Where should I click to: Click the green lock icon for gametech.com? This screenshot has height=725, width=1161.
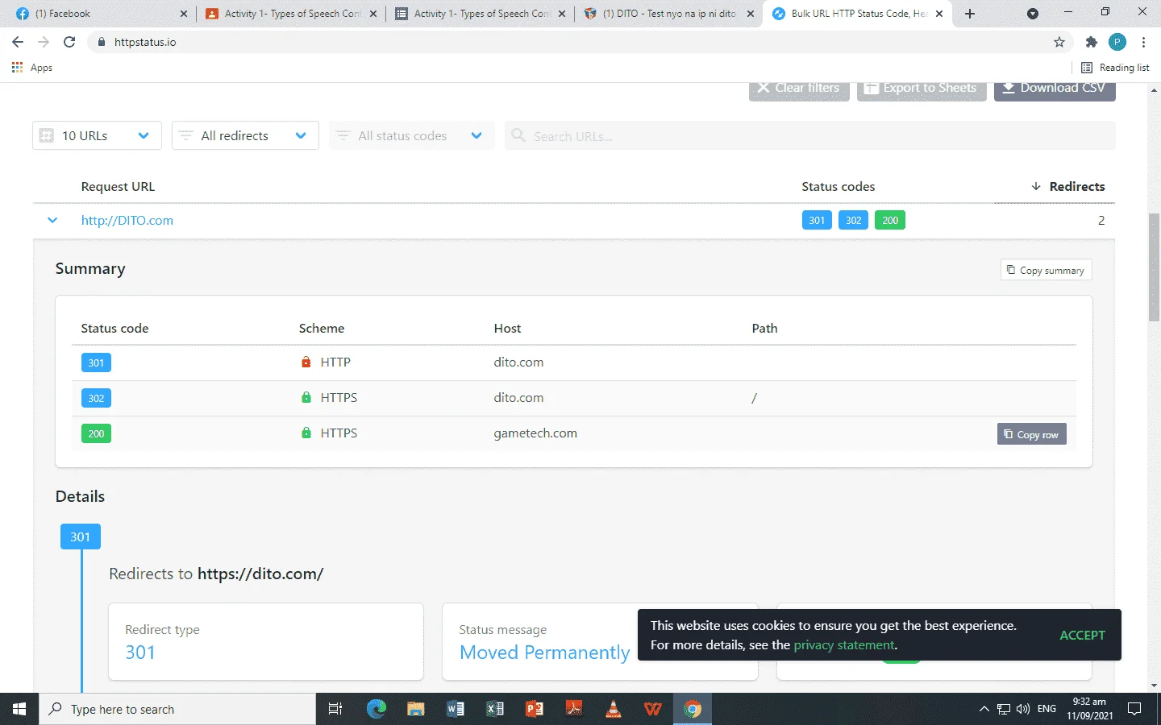pyautogui.click(x=306, y=433)
